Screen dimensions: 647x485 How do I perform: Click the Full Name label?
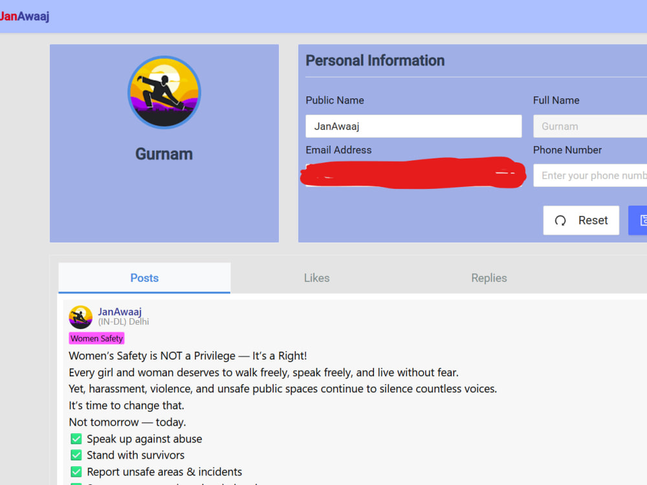click(556, 100)
